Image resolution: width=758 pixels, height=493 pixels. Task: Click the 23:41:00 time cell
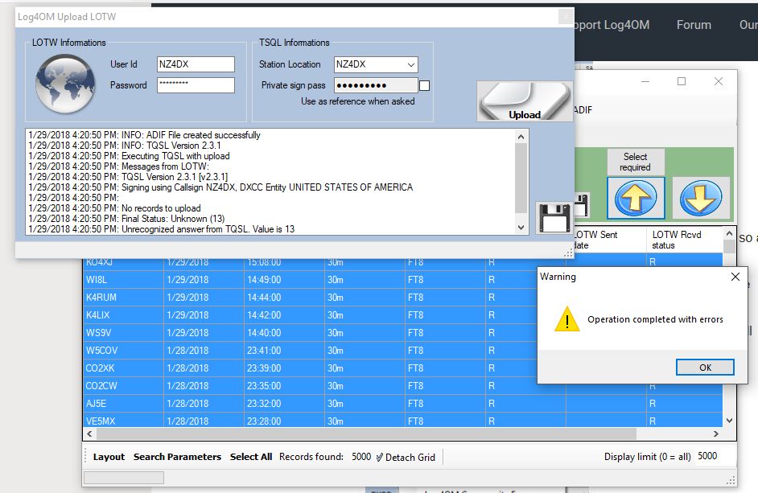(x=284, y=351)
